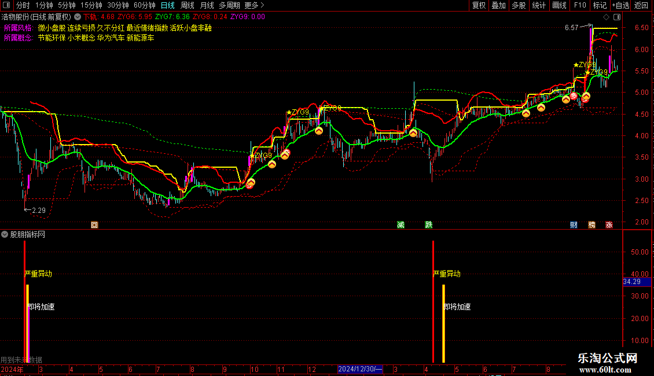Screen dimensions: 654x376
Task: Select the 60分钟 period
Action: [145, 5]
